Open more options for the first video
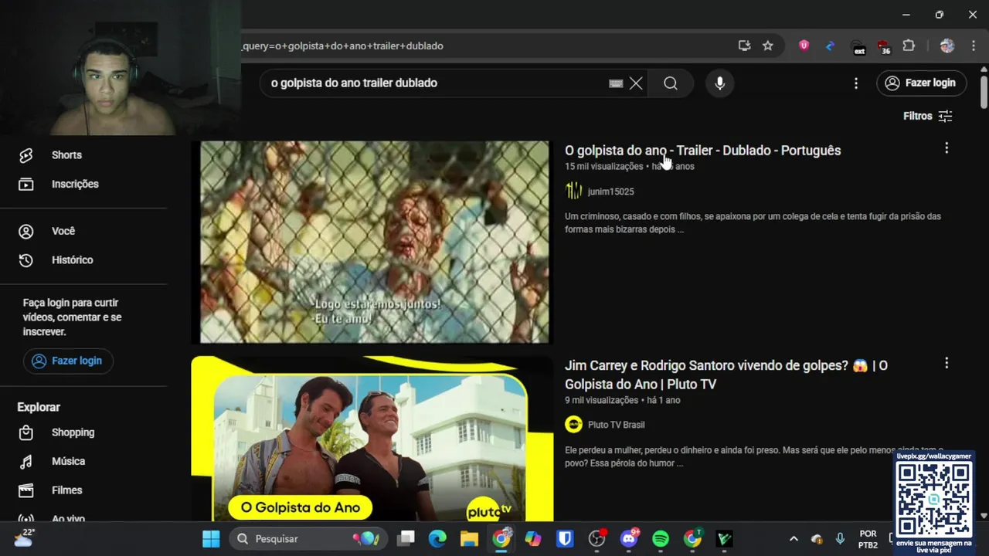989x556 pixels. (947, 148)
